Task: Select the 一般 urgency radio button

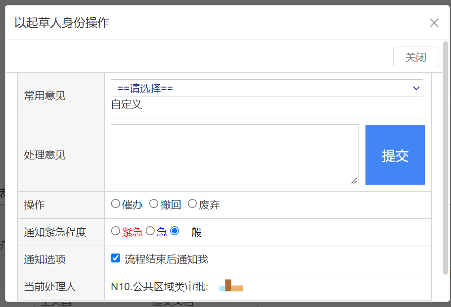Action: click(x=175, y=231)
